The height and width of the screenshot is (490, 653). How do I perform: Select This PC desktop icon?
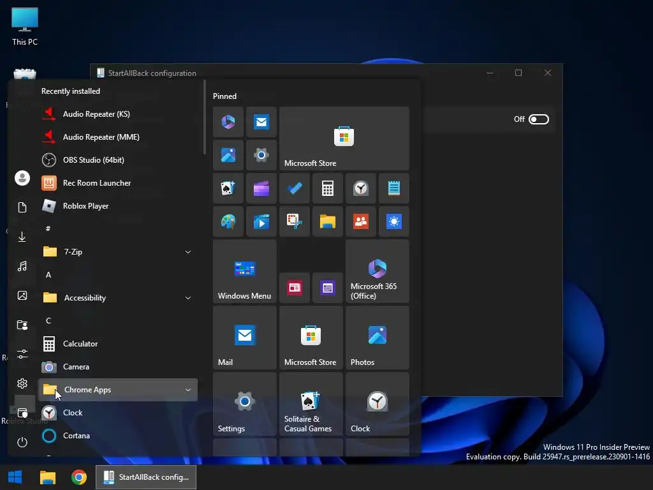(25, 26)
